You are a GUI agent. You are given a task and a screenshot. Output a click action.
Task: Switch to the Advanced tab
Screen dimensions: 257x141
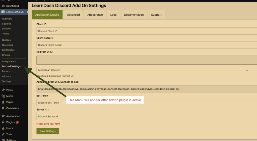73,15
